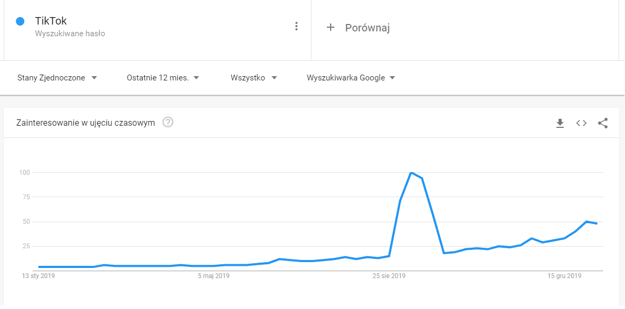The width and height of the screenshot is (625, 309).
Task: Click the blue TikTok color dot
Action: pos(21,21)
